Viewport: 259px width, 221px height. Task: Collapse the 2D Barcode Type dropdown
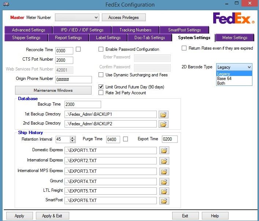click(249, 67)
